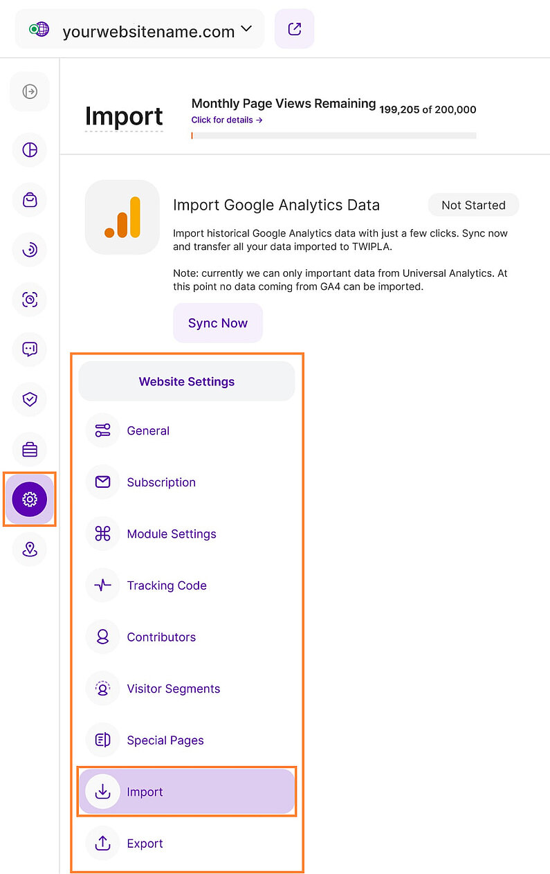Screen dimensions: 550x874
Task: Click the camera capture icon in sidebar
Action: pos(29,300)
